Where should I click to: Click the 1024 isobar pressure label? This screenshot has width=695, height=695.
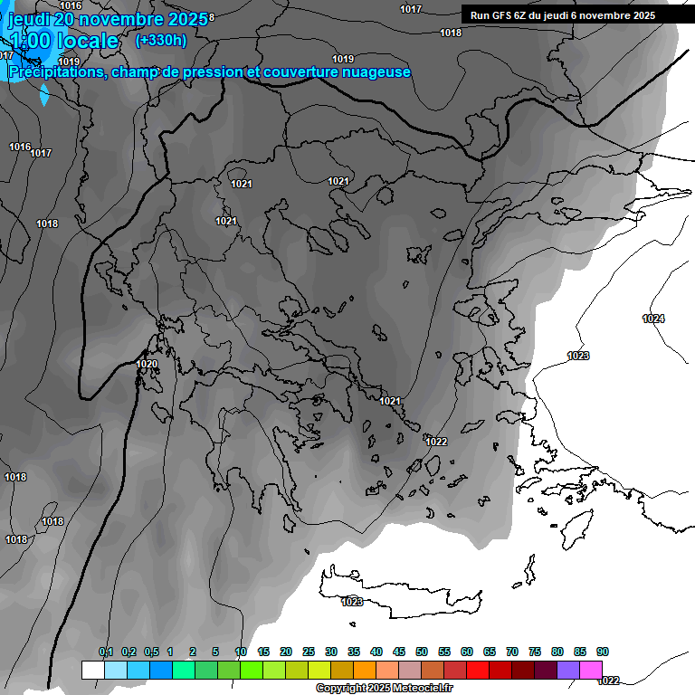653,319
